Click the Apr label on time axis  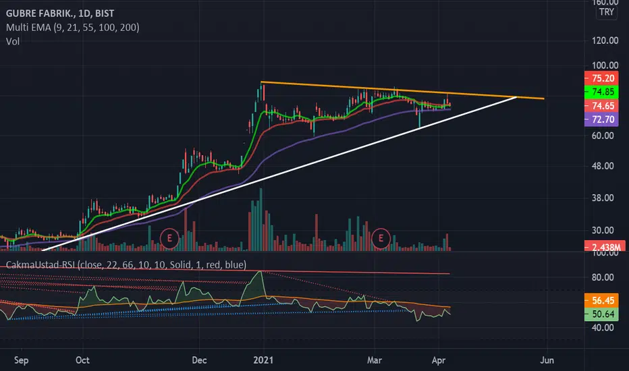439,360
